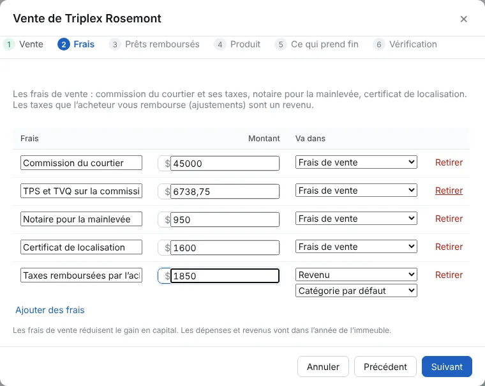The width and height of the screenshot is (485, 386).
Task: Open Va dans dropdown for TPS et TVQ
Action: click(356, 190)
